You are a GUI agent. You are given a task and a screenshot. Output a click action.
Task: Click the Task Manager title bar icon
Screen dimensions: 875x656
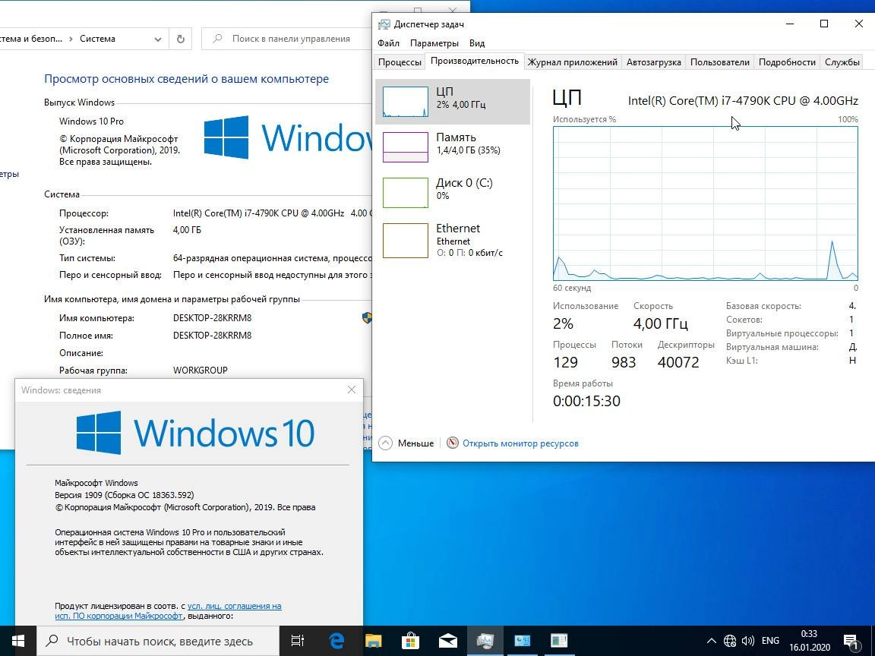pos(384,24)
